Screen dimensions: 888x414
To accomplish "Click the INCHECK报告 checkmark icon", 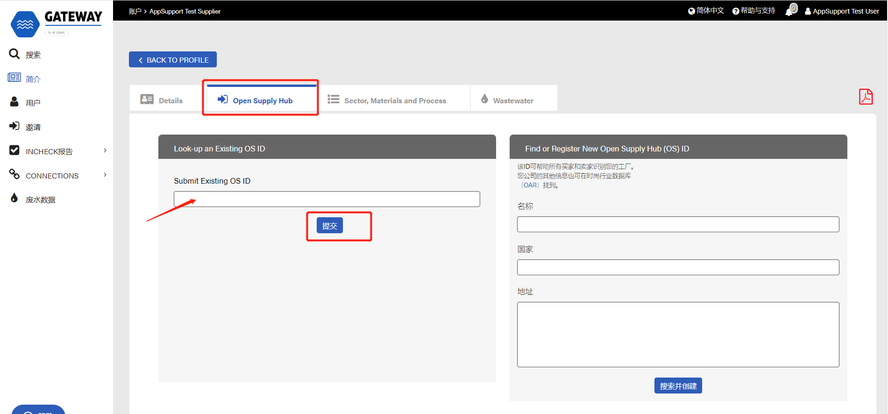I will [x=14, y=150].
